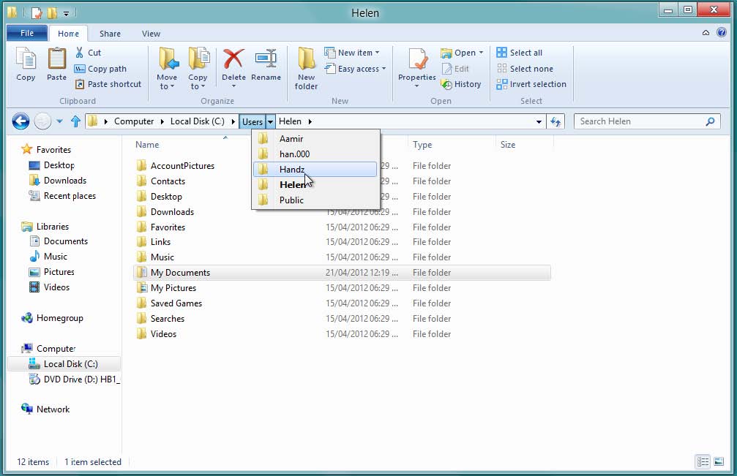The width and height of the screenshot is (737, 476).
Task: Click the Up one level arrow
Action: point(75,121)
